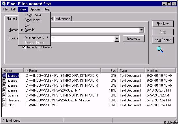The width and height of the screenshot is (178, 124).
Task: Click the file icon for the 9KB License
Action: pyautogui.click(x=4, y=95)
